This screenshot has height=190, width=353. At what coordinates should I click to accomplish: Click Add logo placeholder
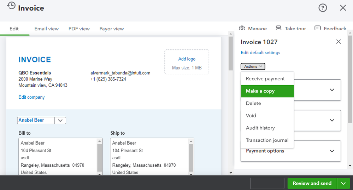(x=187, y=62)
